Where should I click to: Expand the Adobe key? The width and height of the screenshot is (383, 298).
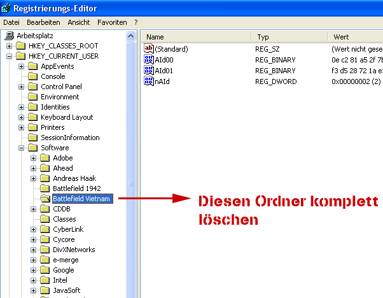34,158
